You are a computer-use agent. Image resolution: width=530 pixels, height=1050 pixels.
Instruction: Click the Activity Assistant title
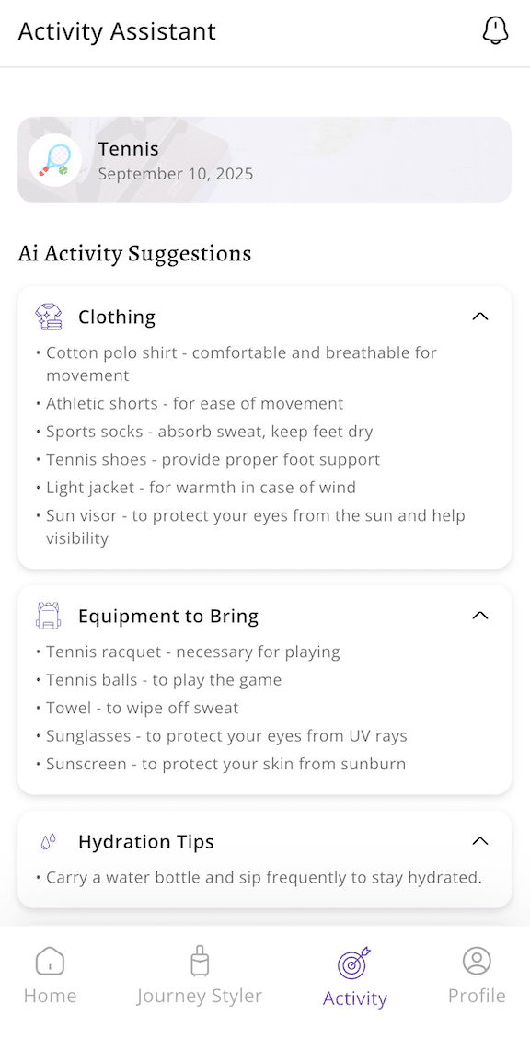116,30
